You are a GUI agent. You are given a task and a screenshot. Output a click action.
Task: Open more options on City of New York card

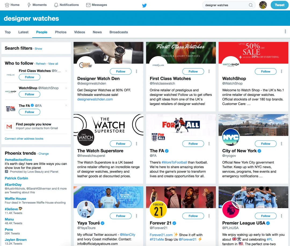pos(281,144)
